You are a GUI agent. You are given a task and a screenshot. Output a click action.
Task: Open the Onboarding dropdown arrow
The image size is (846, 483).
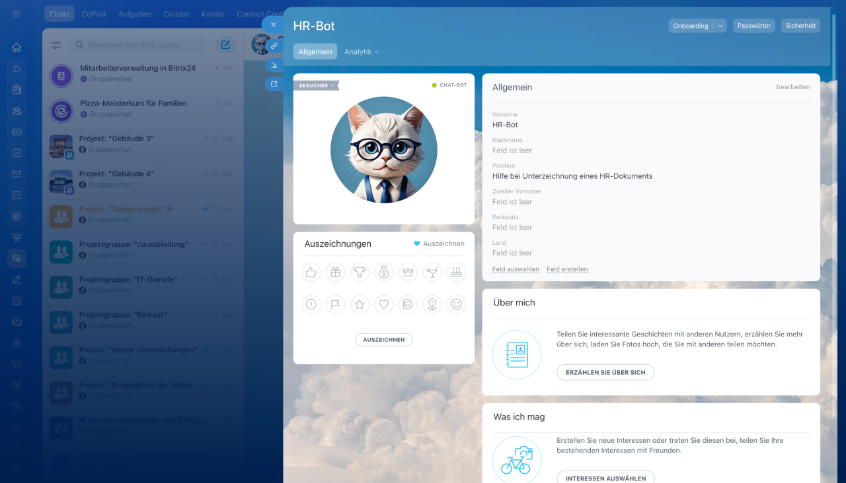click(x=720, y=26)
